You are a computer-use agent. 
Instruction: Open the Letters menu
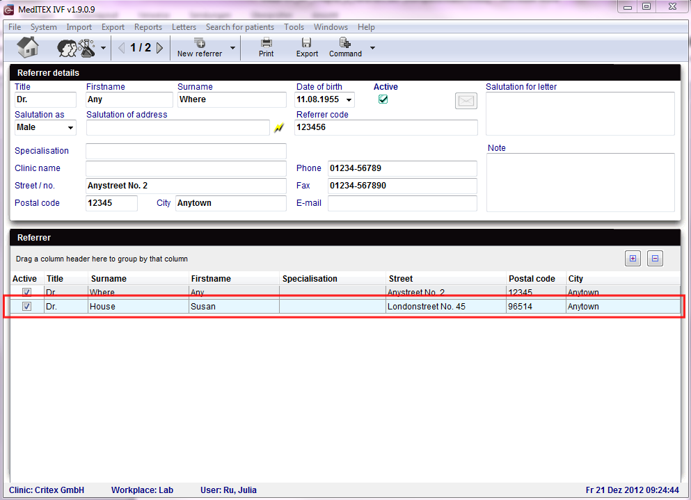click(x=184, y=27)
